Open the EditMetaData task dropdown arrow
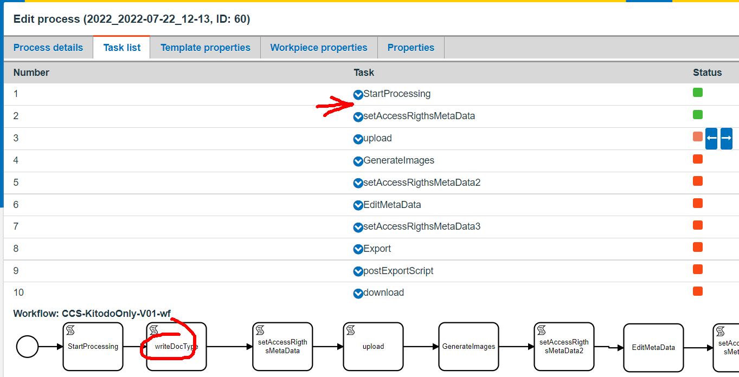Image resolution: width=739 pixels, height=377 pixels. point(358,205)
